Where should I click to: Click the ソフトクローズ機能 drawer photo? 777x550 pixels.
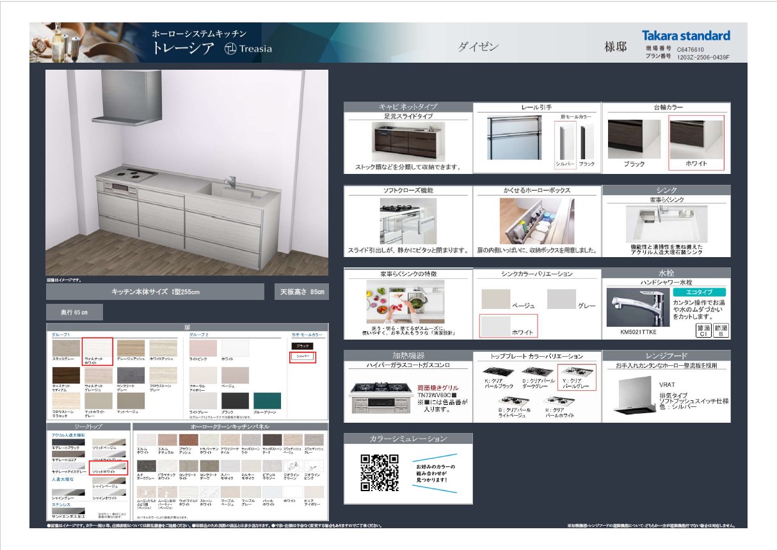pyautogui.click(x=408, y=221)
